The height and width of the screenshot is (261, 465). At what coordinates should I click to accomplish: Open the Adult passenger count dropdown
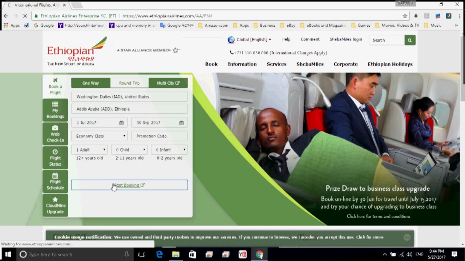point(89,150)
